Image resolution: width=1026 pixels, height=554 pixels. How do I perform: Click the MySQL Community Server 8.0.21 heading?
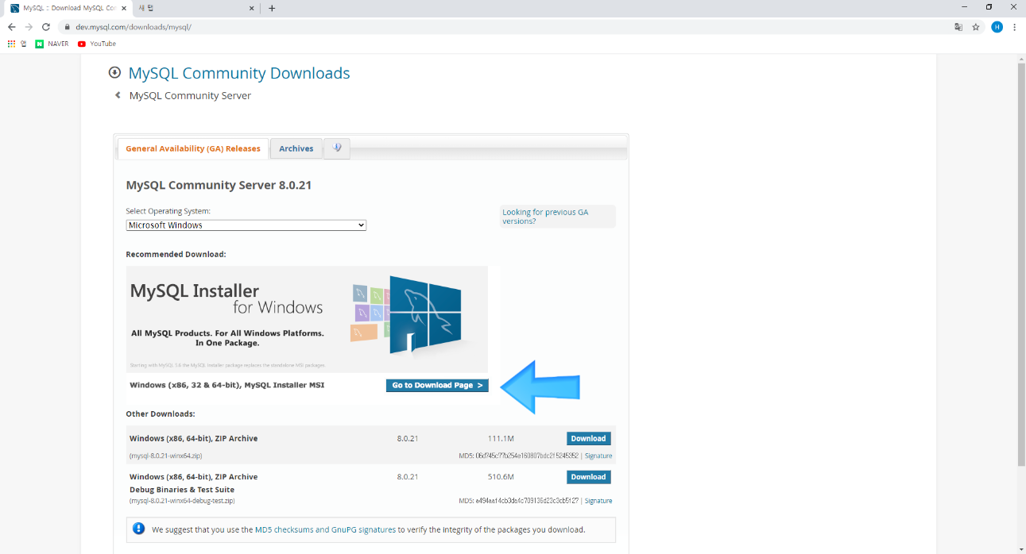219,185
